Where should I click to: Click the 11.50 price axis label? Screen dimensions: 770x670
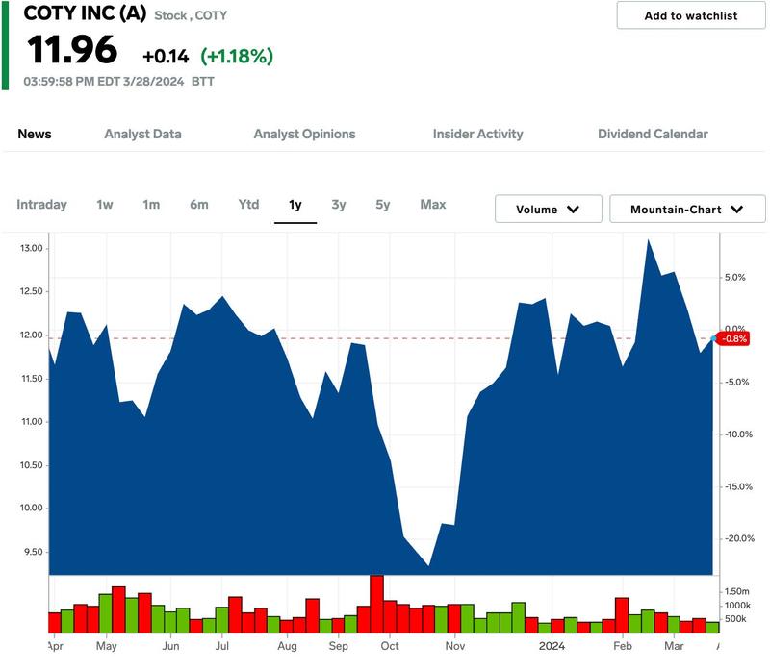pos(32,379)
